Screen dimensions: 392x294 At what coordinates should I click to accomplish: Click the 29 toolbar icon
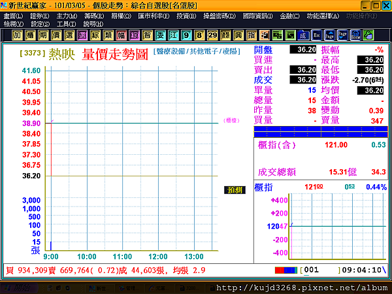(x=212, y=35)
